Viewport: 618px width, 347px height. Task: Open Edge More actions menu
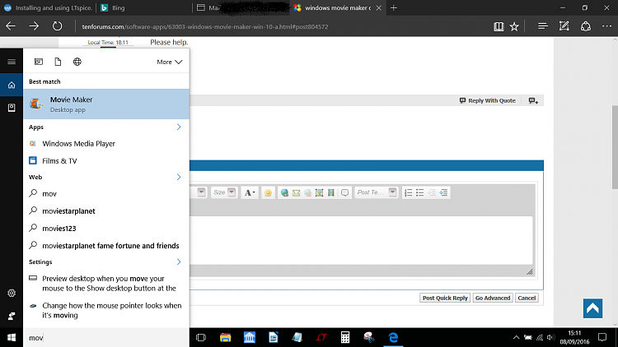pos(607,26)
